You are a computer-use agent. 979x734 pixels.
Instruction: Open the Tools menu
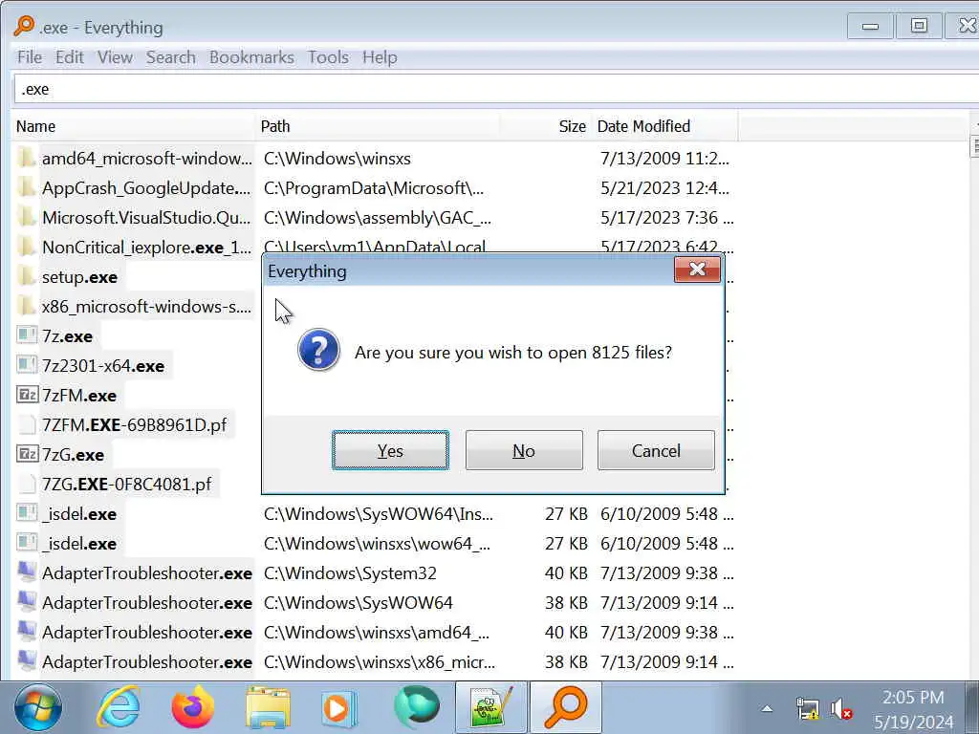click(328, 57)
